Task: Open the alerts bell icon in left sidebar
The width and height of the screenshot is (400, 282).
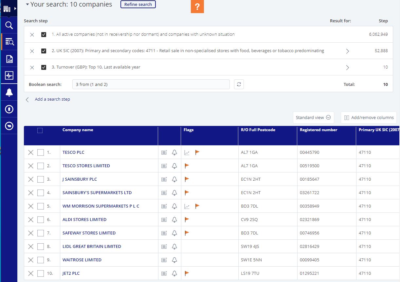Action: click(9, 93)
